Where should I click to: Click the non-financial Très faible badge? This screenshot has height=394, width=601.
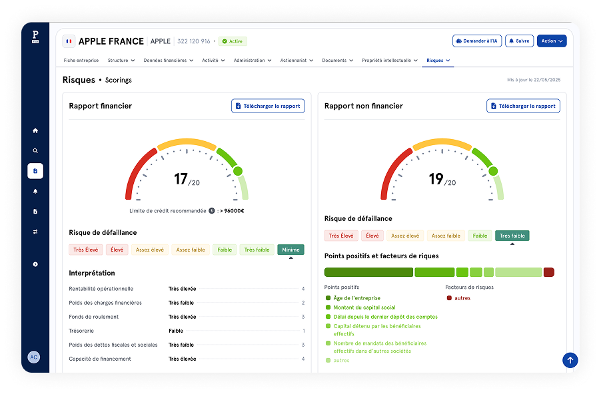click(512, 236)
